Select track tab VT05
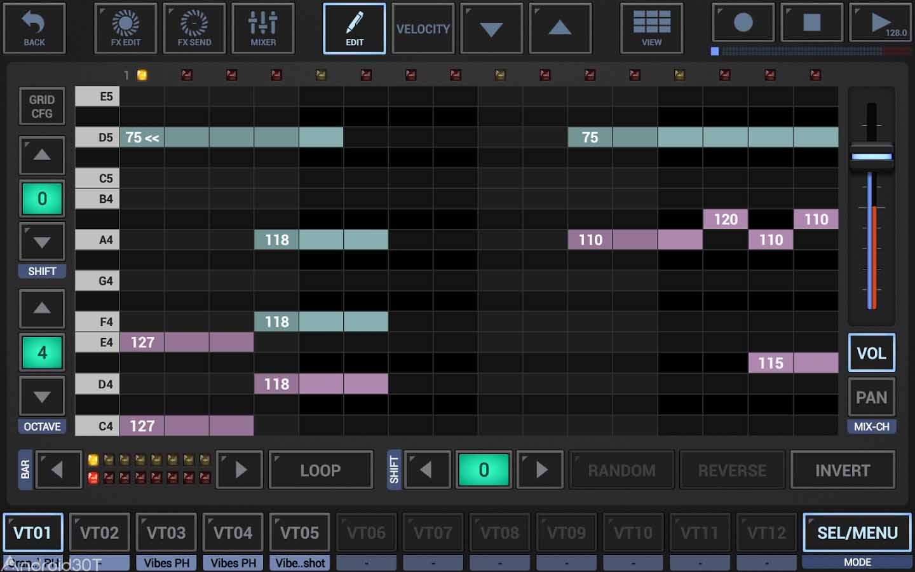 pos(300,533)
